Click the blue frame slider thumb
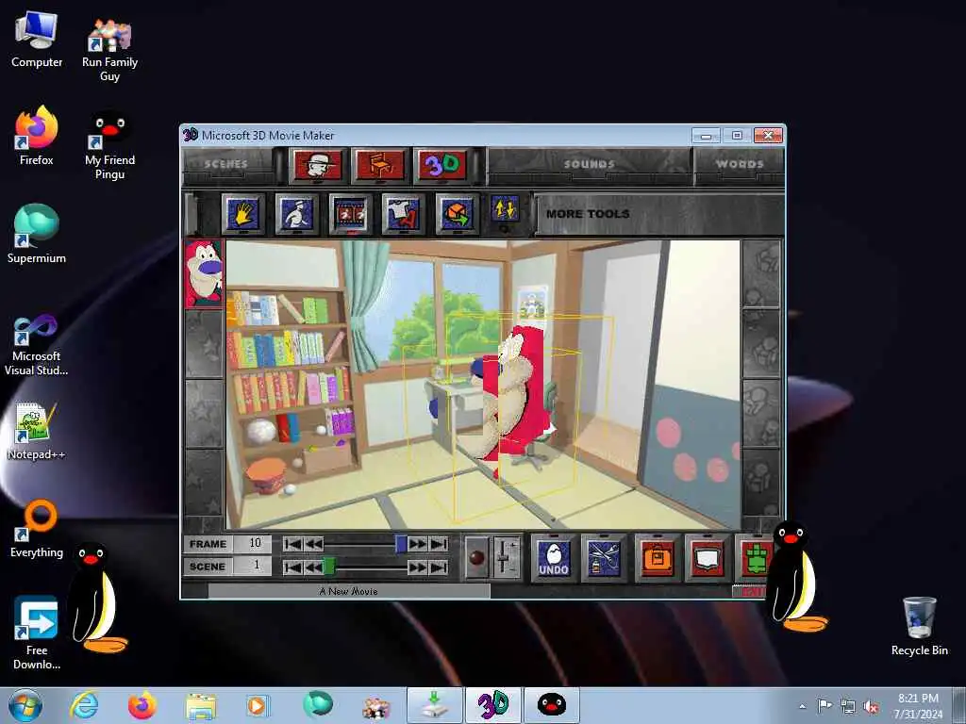 click(x=401, y=544)
